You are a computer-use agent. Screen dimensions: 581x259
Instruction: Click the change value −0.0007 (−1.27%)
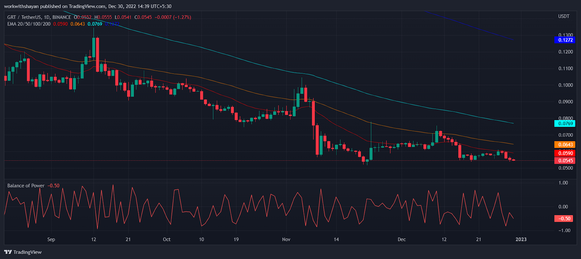point(173,17)
